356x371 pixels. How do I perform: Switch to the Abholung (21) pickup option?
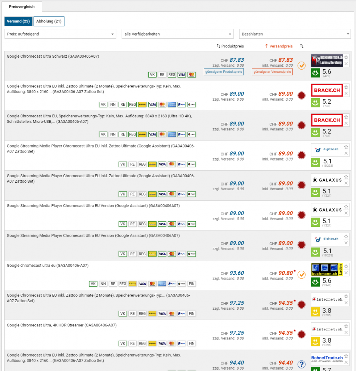49,21
